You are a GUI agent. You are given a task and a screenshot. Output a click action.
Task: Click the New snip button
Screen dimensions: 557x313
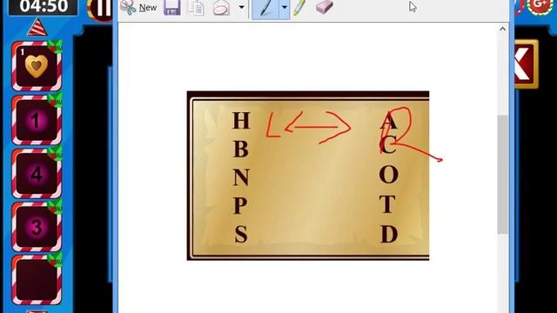(x=138, y=8)
